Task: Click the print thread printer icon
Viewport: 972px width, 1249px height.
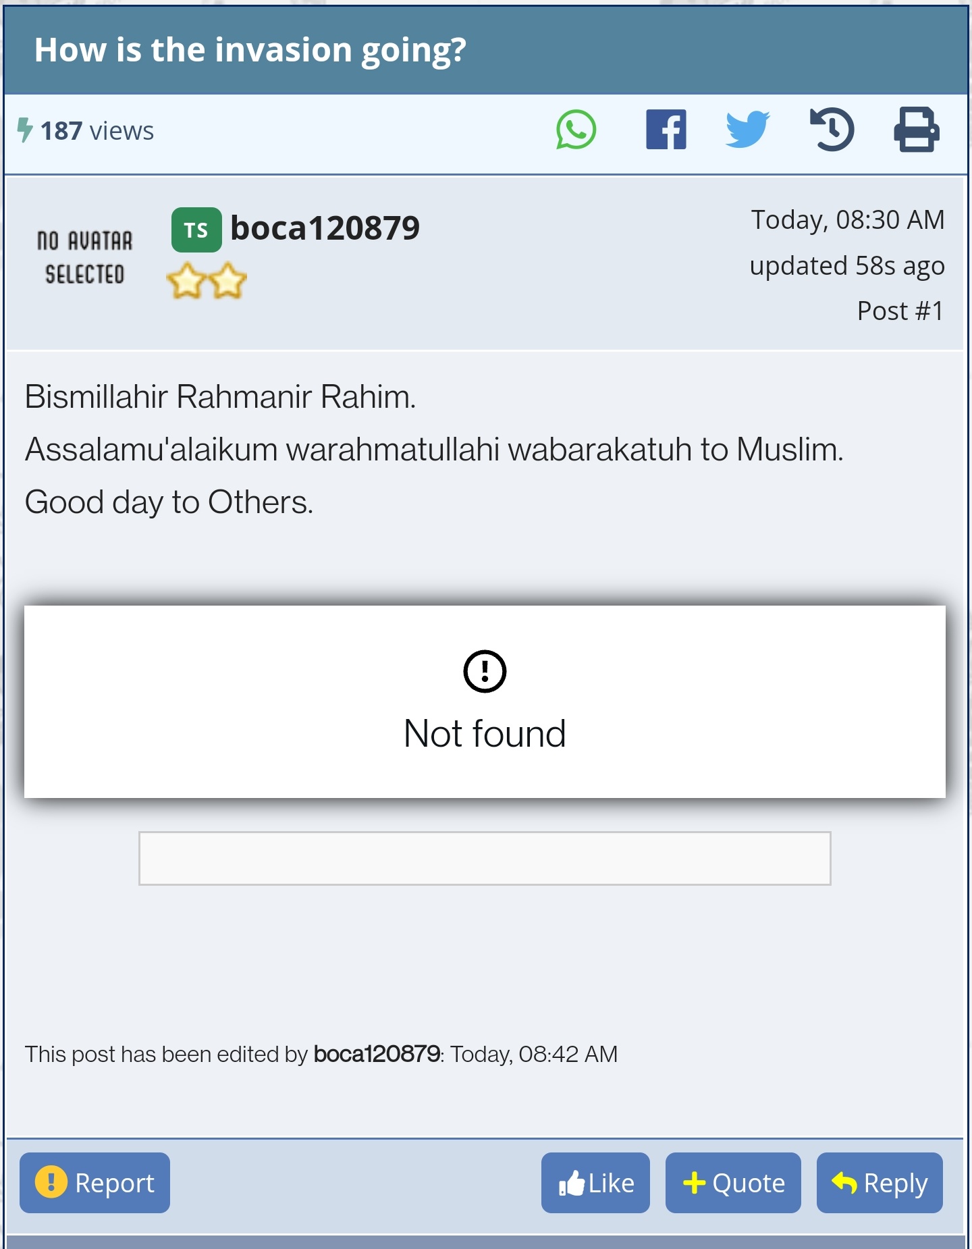Action: tap(917, 130)
